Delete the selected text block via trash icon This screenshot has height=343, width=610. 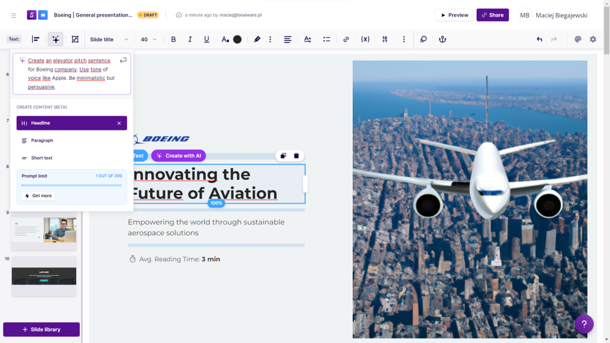point(297,156)
